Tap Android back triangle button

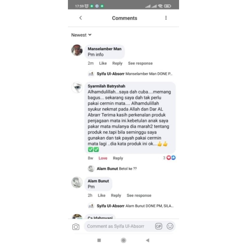click(x=148, y=240)
